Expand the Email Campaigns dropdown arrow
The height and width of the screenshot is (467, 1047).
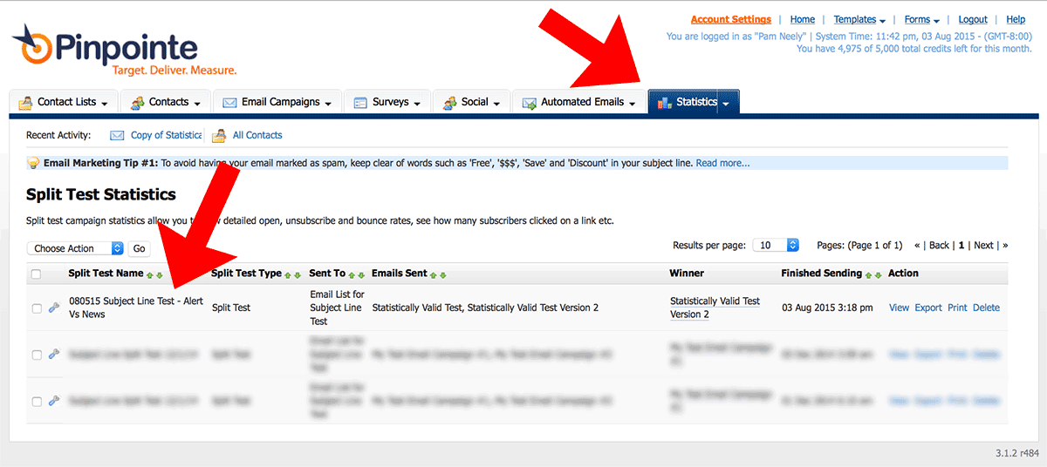click(x=328, y=104)
